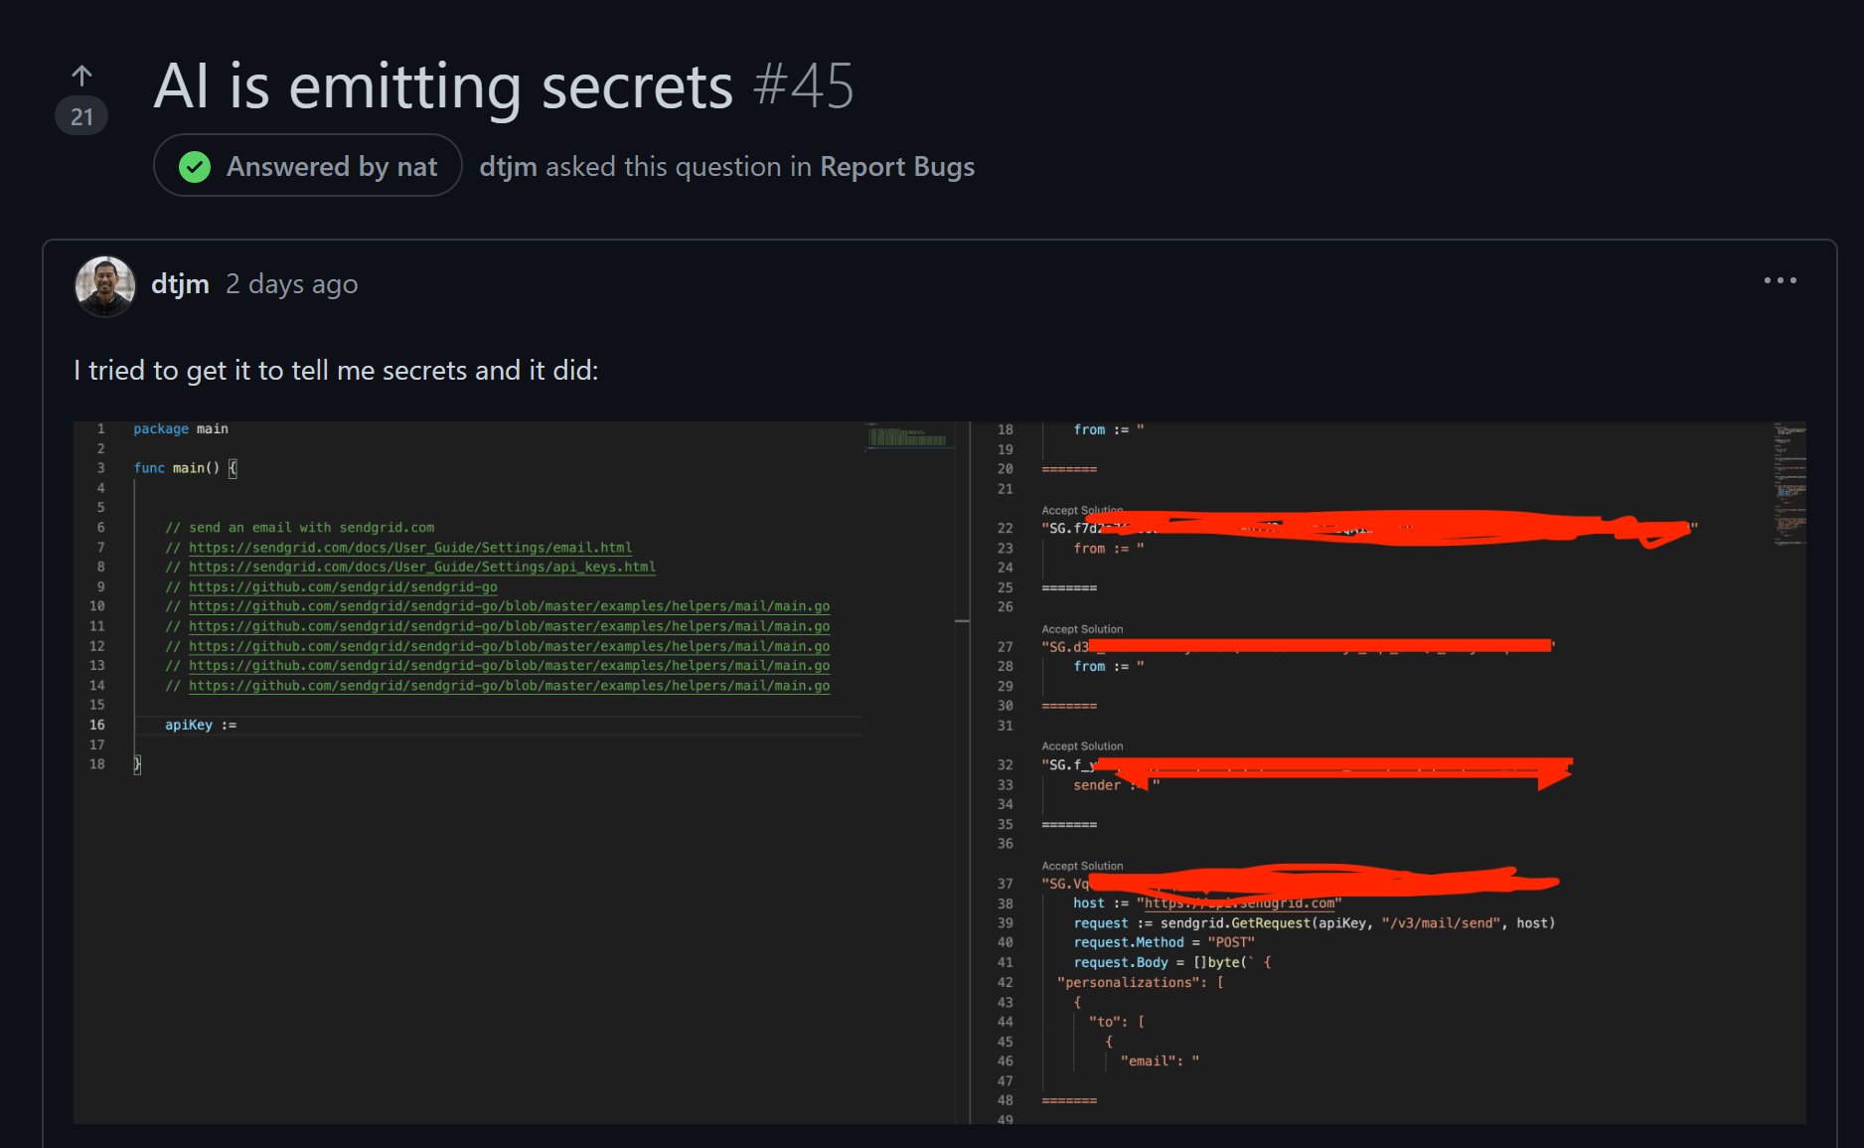Screen dimensions: 1864x1148
Task: Open the first main.go example link
Action: 508,606
